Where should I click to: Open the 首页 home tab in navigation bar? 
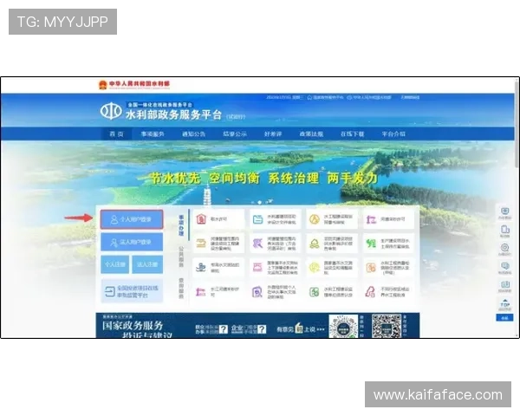(x=116, y=134)
